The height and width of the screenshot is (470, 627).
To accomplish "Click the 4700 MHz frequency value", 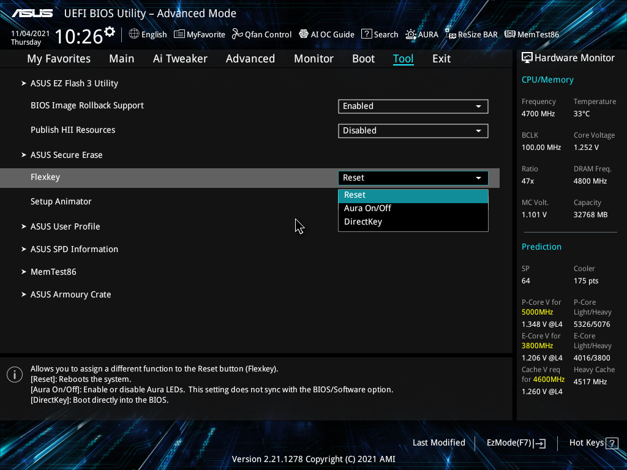I will [538, 114].
